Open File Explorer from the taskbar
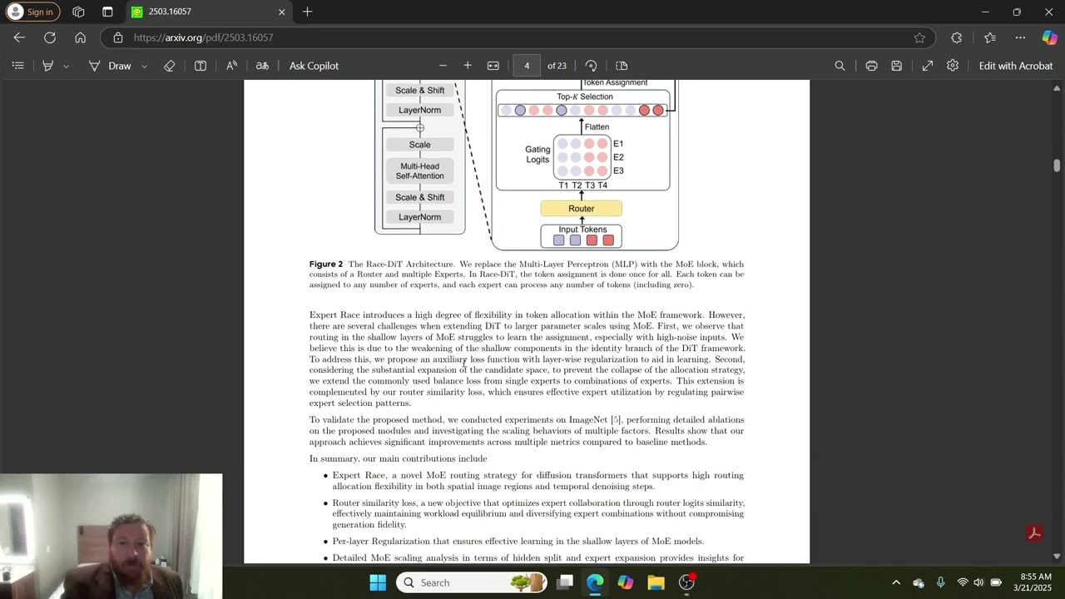1065x599 pixels. (656, 582)
